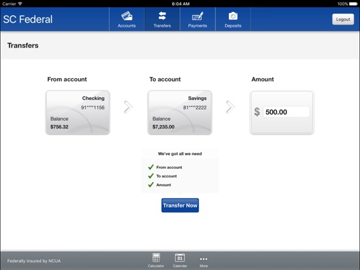Open the Accounts cards icon
The image size is (360, 270).
[127, 16]
